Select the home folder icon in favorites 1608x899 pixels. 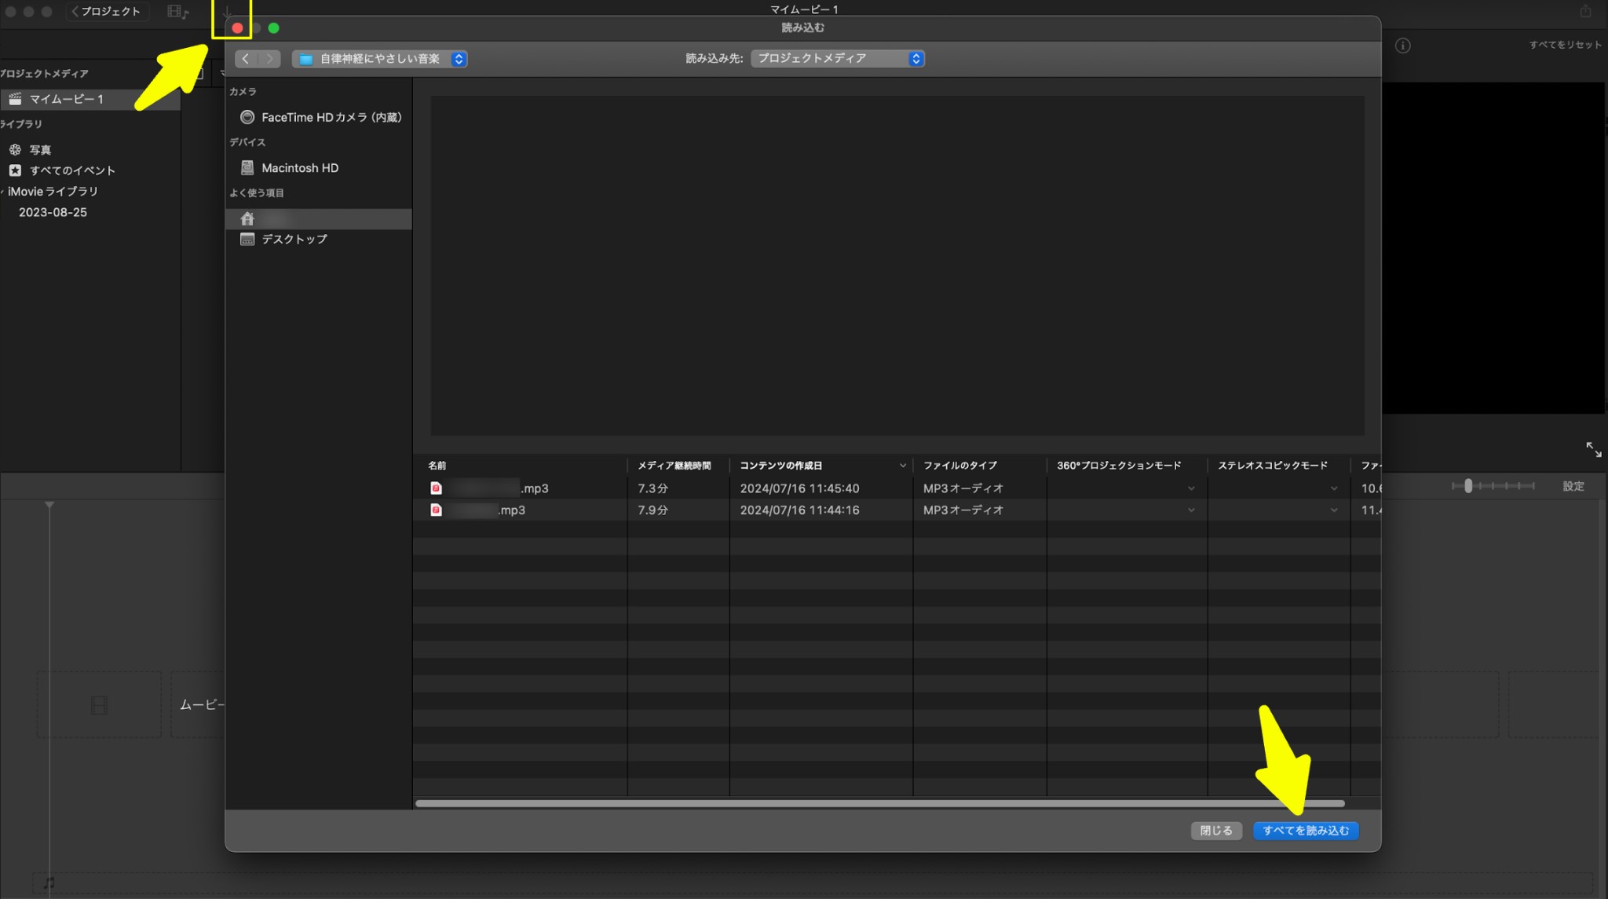247,218
